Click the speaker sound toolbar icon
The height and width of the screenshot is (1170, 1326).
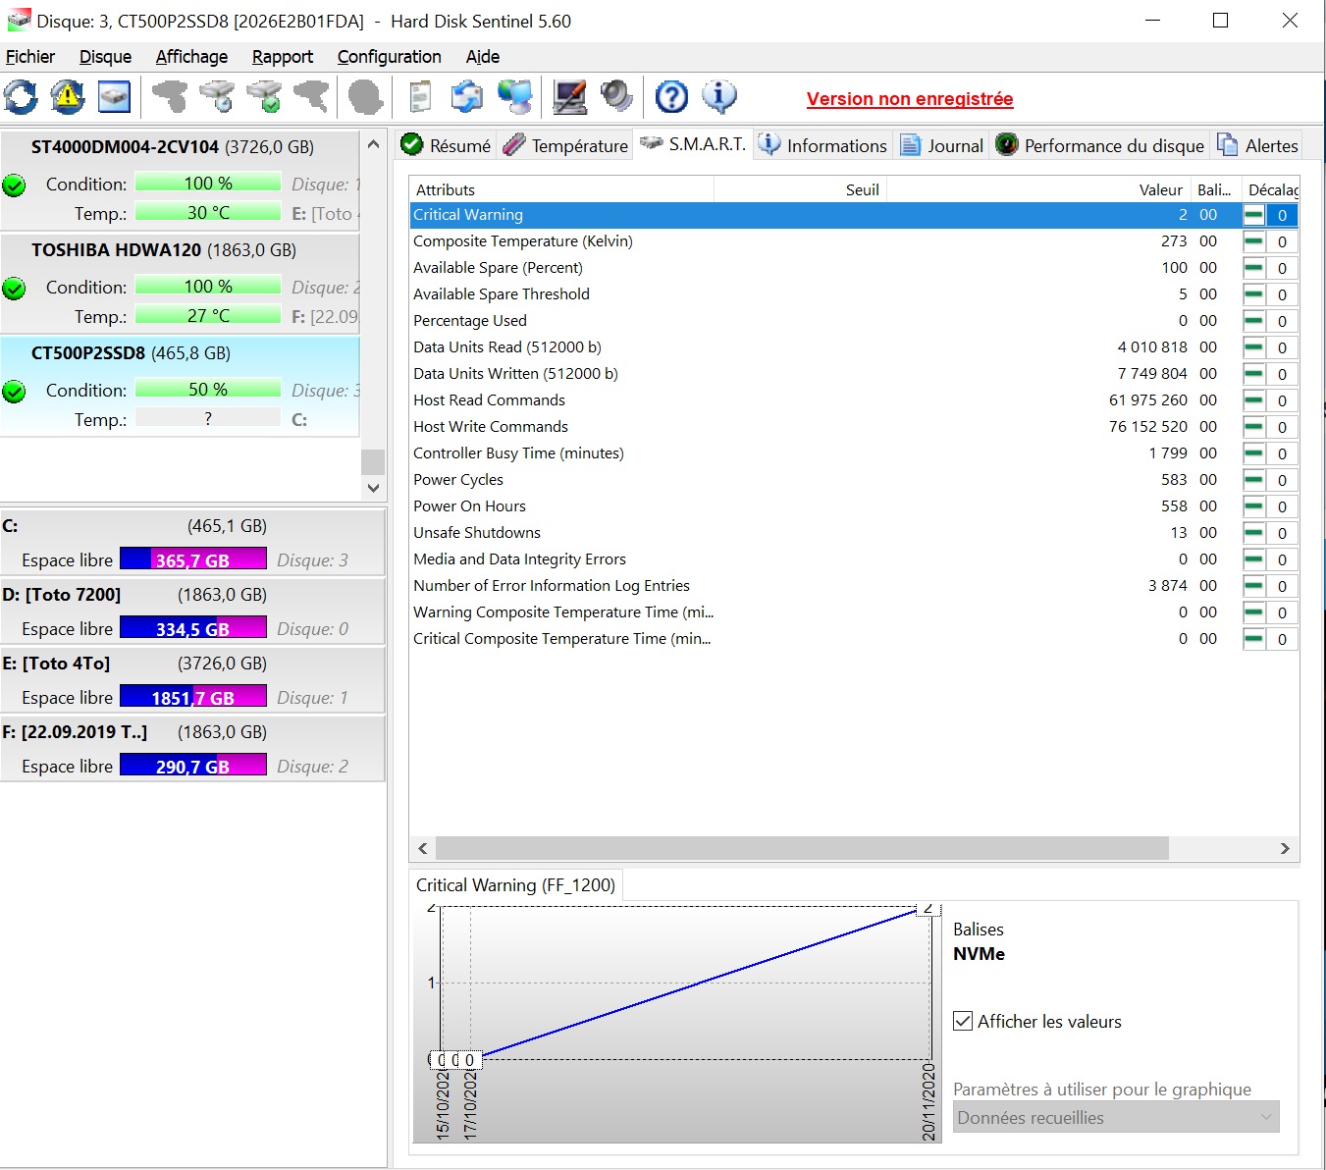[616, 97]
